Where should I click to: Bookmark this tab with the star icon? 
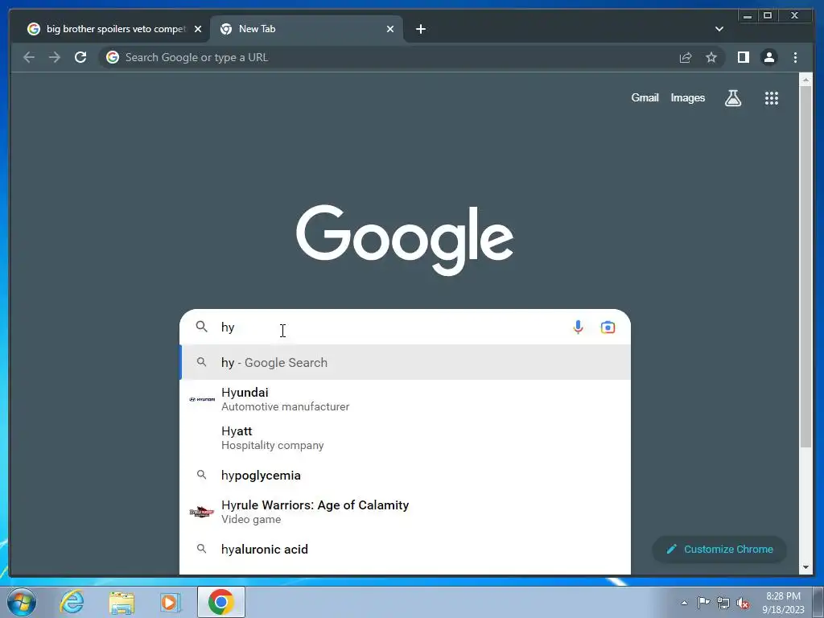pos(711,57)
